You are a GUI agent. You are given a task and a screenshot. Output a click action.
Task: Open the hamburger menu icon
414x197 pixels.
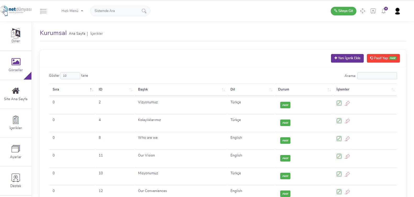coord(43,11)
